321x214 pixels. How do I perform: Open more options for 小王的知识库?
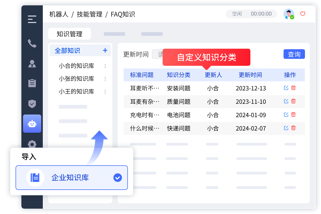click(105, 92)
